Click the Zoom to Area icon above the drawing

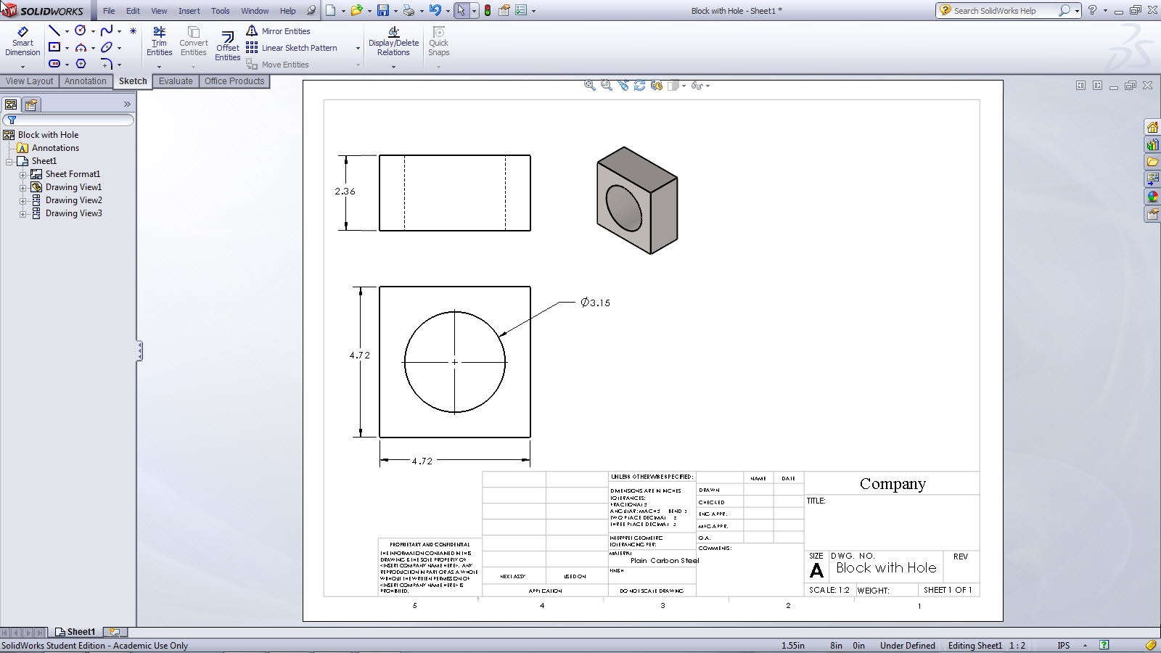click(x=606, y=85)
